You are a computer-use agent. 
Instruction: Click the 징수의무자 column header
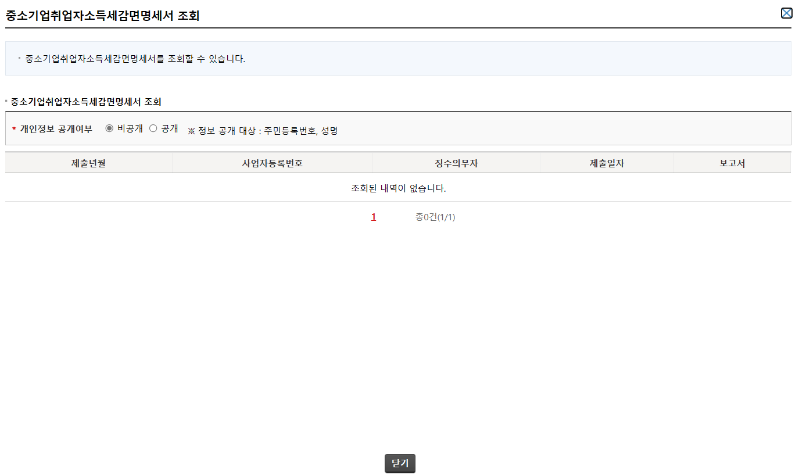457,163
